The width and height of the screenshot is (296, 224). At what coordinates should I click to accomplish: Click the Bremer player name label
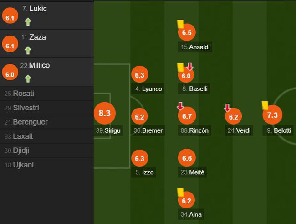(x=152, y=130)
